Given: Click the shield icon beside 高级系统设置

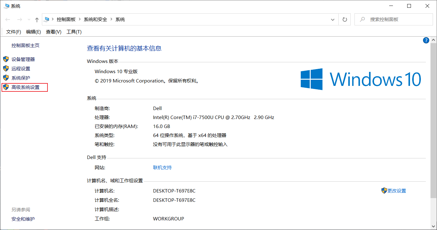Looking at the screenshot, I should coord(6,87).
